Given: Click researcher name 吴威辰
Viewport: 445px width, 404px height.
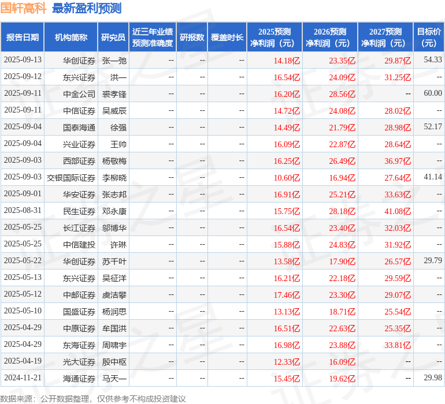Looking at the screenshot, I should 114,111.
